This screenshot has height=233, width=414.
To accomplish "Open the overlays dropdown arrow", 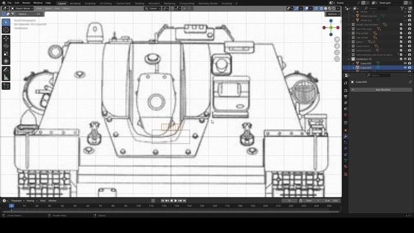I will [310, 8].
